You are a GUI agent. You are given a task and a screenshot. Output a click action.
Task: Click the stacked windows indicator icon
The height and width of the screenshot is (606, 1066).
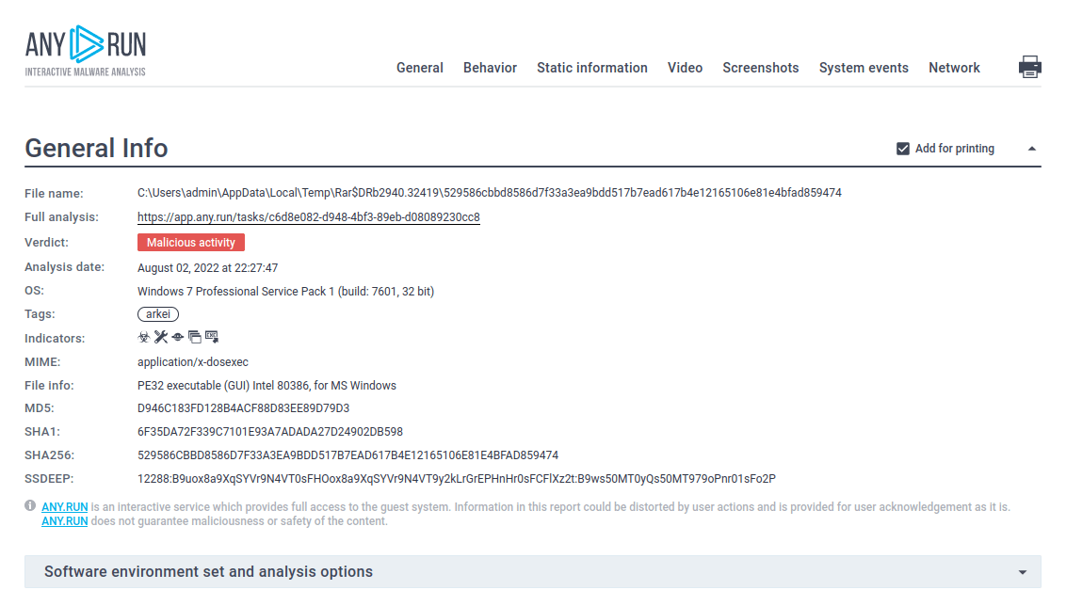pos(194,336)
